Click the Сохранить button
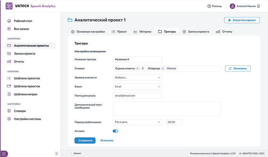This screenshot has width=268, height=157. [85, 140]
